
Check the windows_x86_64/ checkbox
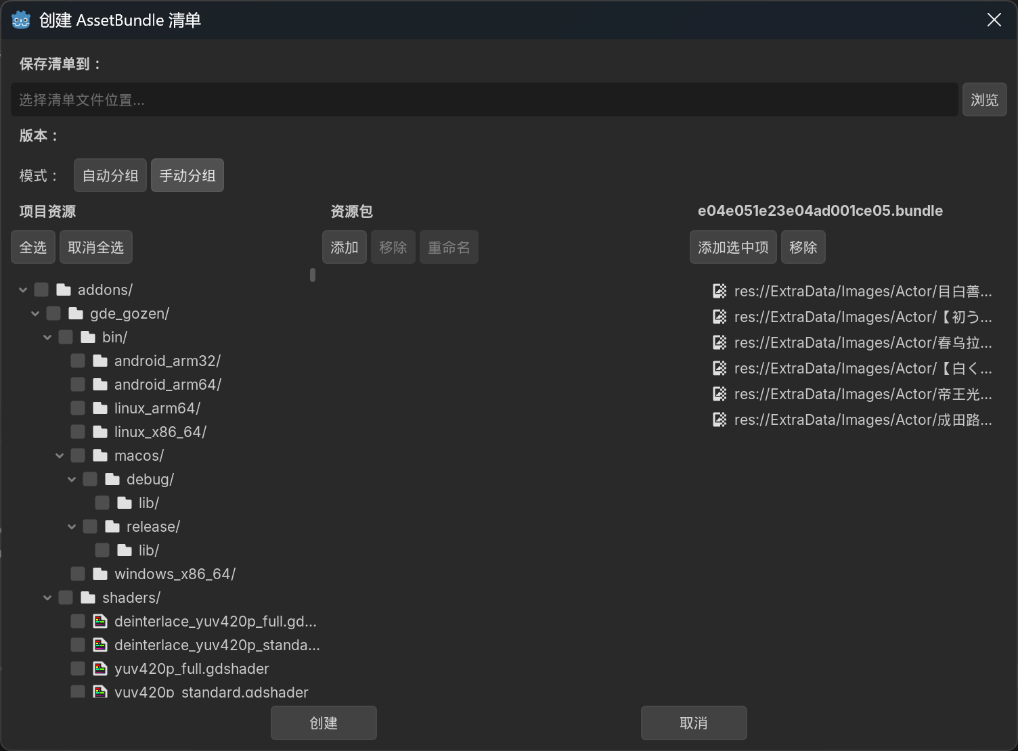(78, 574)
